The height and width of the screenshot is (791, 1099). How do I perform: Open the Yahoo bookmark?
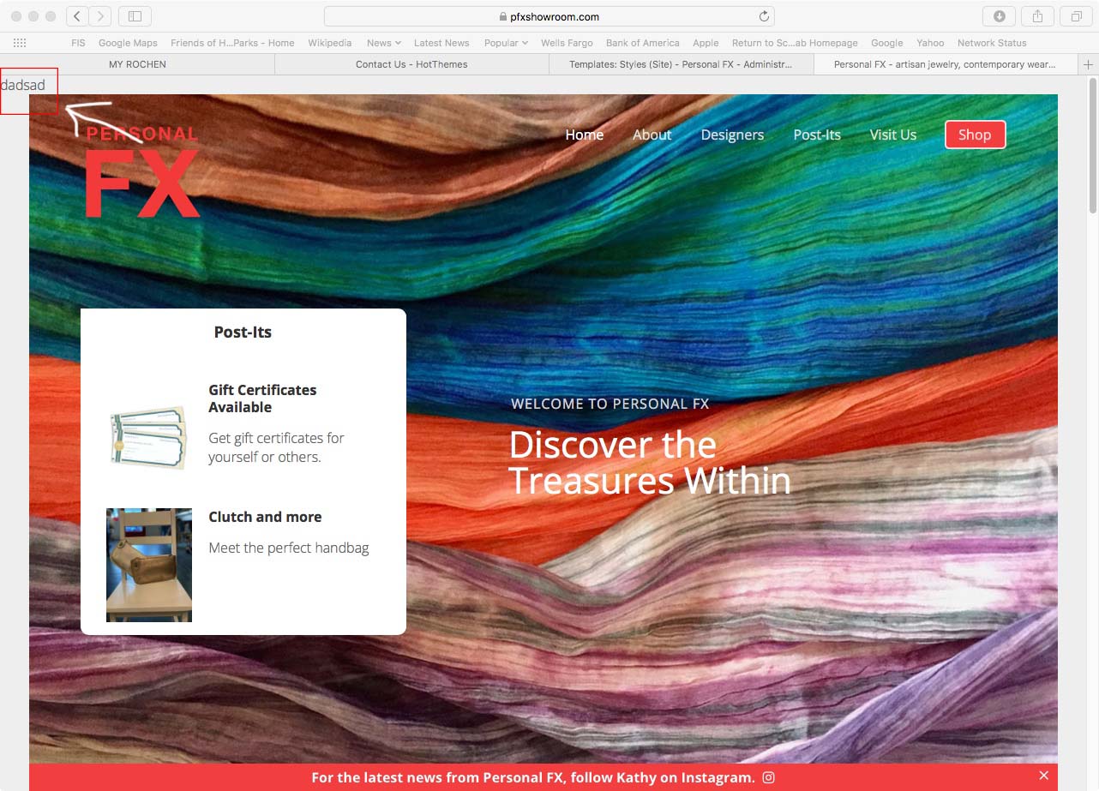tap(930, 43)
